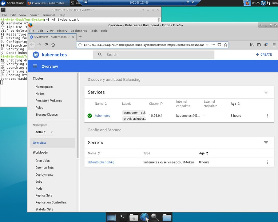Filter the Secrets card
This screenshot has width=278, height=222.
[266, 143]
